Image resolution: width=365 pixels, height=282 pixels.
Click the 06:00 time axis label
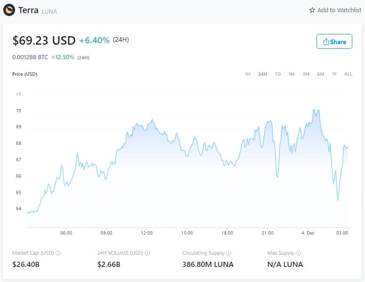click(x=66, y=233)
